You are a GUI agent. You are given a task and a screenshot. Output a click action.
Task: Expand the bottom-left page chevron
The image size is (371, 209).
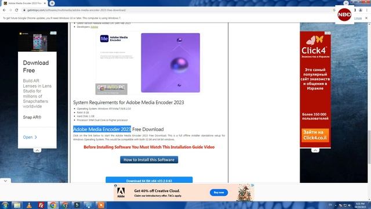click(5, 181)
